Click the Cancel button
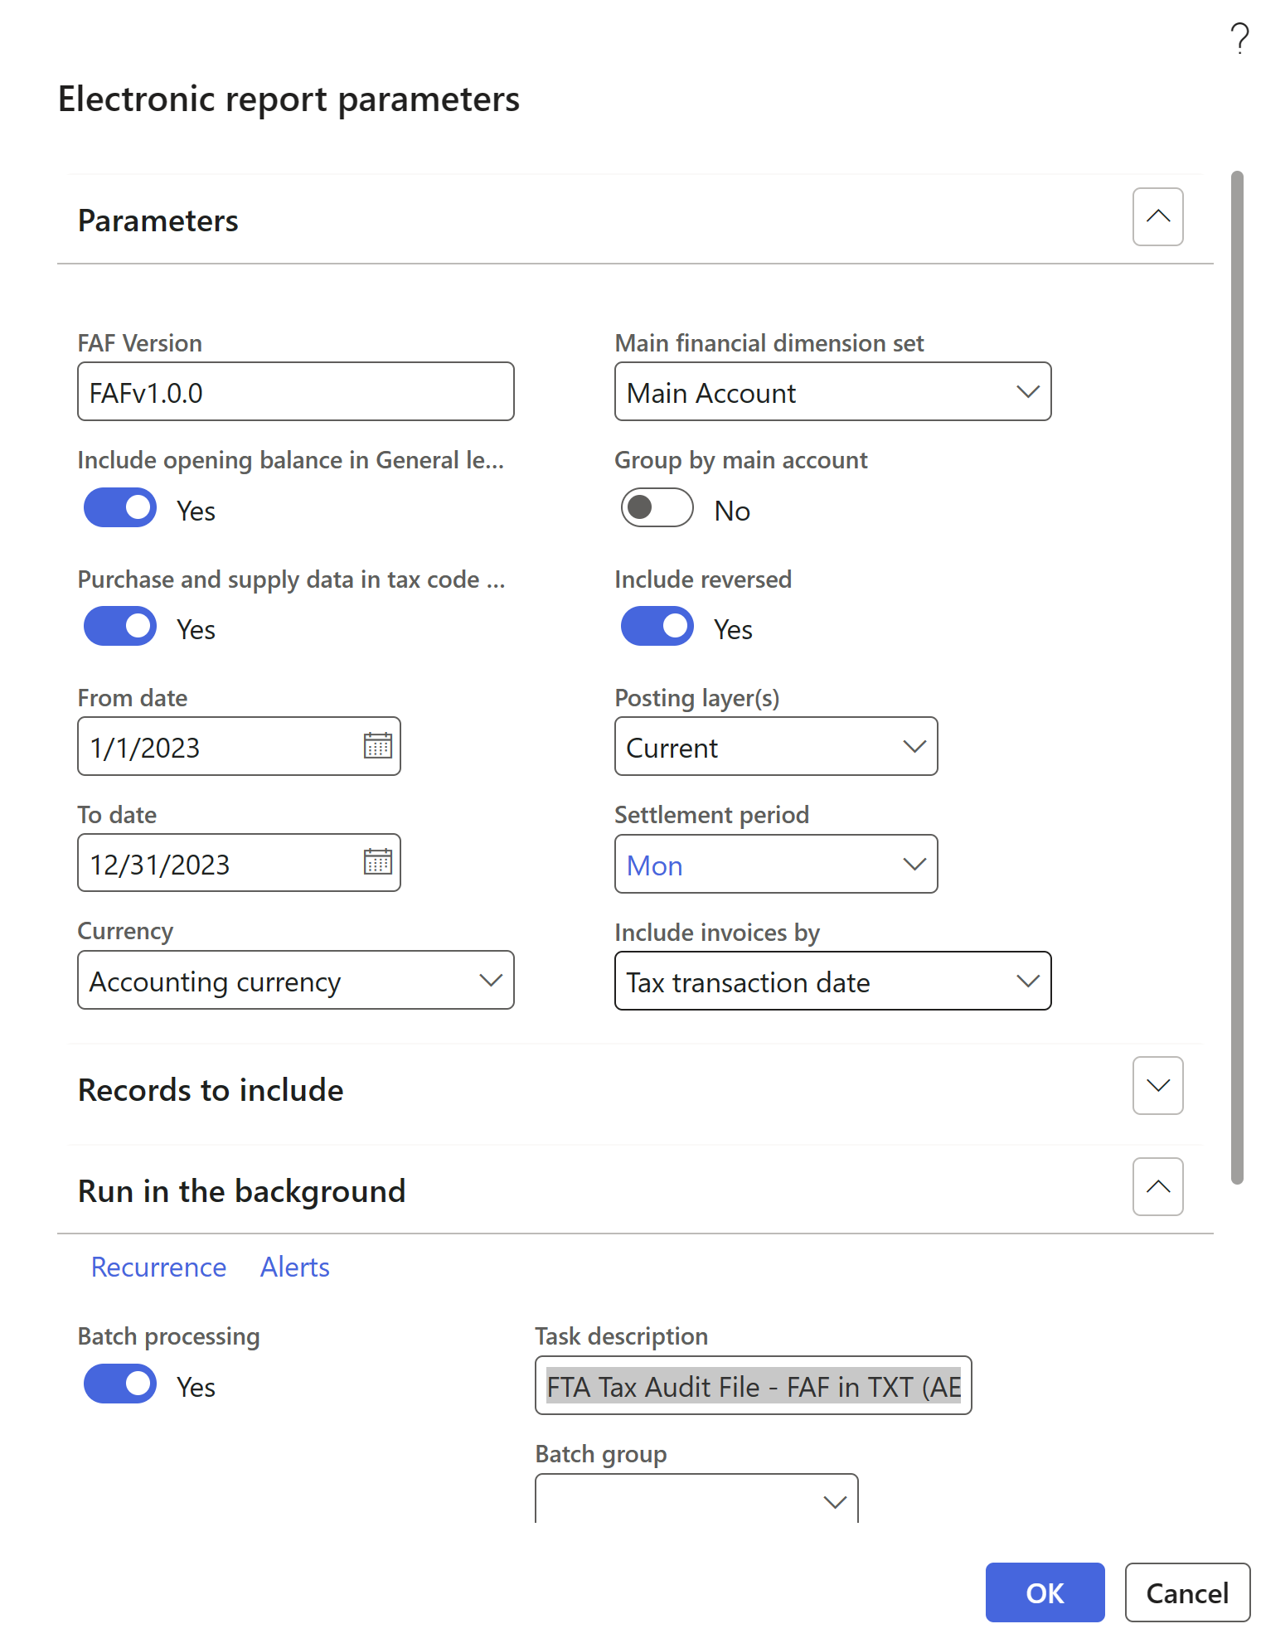 1187,1592
